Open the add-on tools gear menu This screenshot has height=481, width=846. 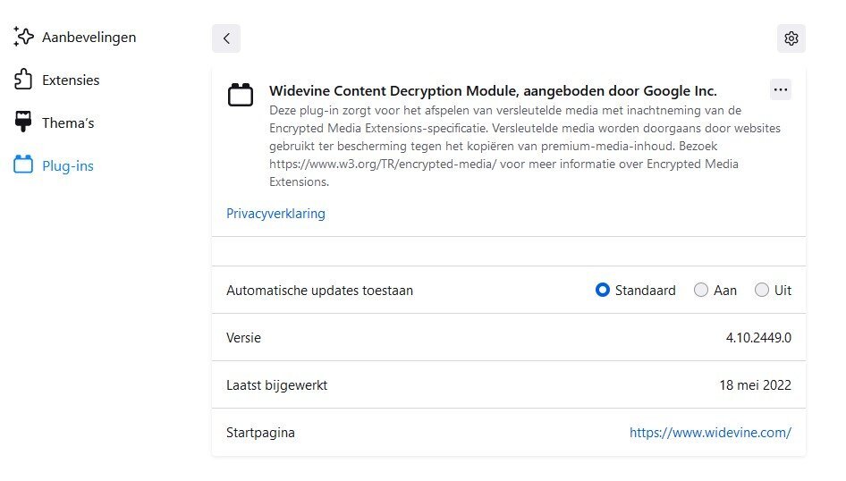(791, 38)
